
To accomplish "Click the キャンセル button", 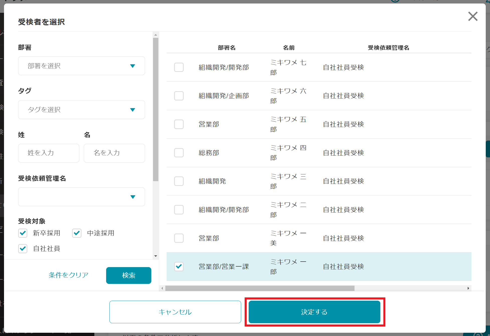I will 175,312.
